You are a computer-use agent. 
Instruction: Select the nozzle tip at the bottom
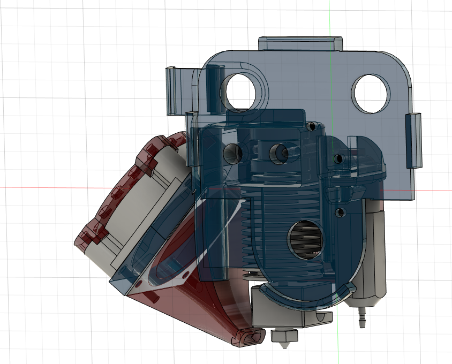coord(283,338)
